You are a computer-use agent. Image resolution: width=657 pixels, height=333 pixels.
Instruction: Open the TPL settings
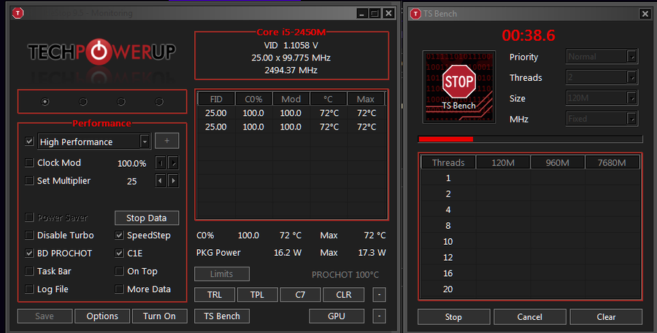pyautogui.click(x=257, y=294)
